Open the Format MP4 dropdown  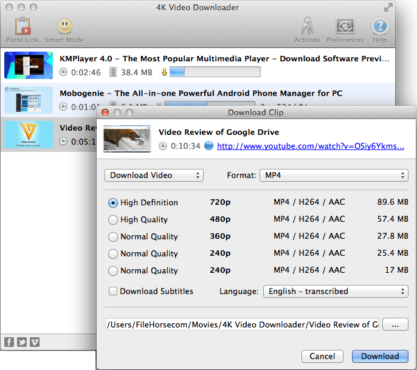coord(334,176)
